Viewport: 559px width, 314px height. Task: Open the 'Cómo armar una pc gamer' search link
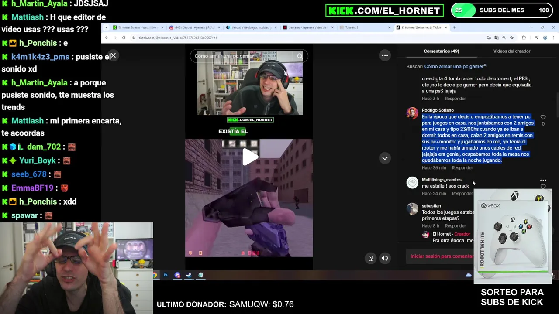point(455,67)
